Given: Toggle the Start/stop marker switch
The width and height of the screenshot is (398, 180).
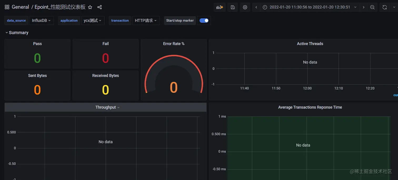Looking at the screenshot, I should [204, 20].
